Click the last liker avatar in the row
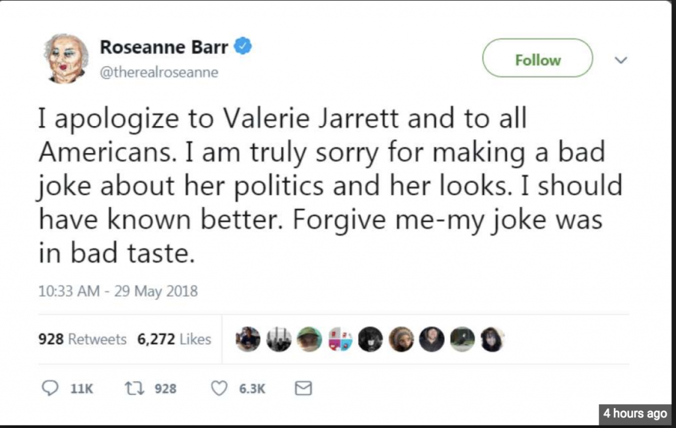The image size is (676, 428). (492, 339)
